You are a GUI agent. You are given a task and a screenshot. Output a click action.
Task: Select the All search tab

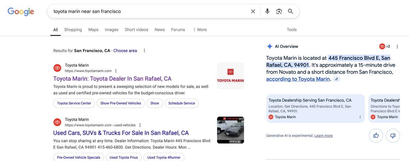(56, 30)
